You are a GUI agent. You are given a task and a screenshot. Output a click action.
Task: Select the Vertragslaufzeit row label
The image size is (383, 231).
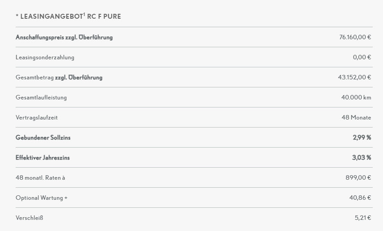(37, 117)
